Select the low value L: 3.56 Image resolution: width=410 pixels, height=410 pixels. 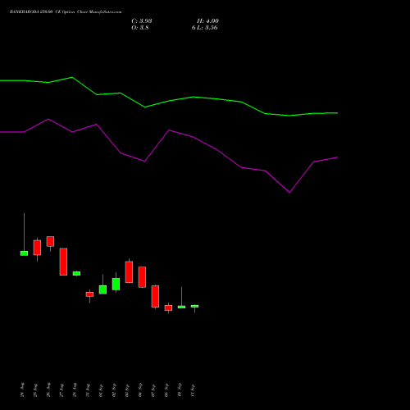pos(207,28)
